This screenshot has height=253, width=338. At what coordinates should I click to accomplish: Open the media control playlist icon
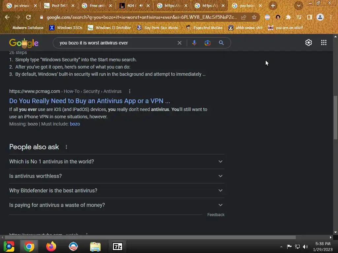click(299, 17)
